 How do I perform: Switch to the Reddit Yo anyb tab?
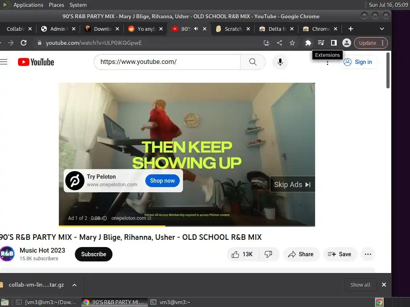point(143,29)
